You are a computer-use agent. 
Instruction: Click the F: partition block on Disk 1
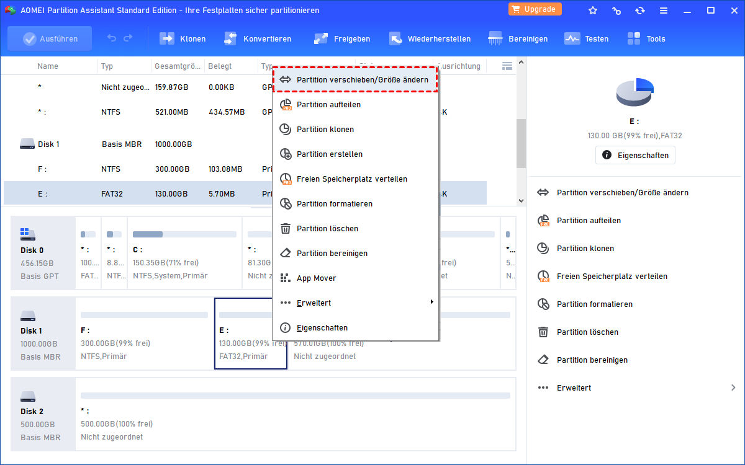tap(144, 334)
